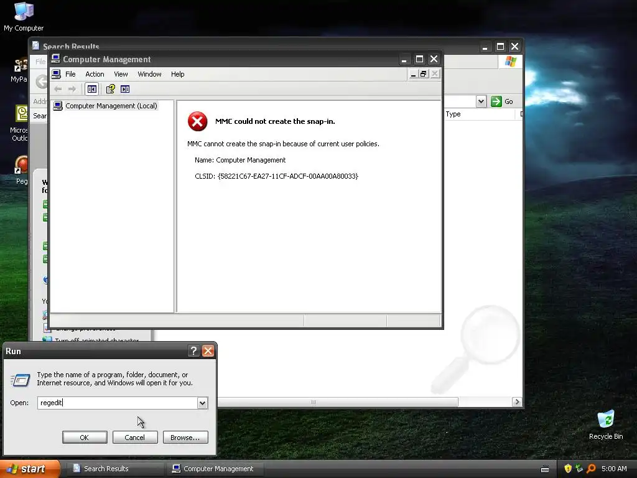Click Cancel in the Run dialog
637x478 pixels.
tap(135, 438)
